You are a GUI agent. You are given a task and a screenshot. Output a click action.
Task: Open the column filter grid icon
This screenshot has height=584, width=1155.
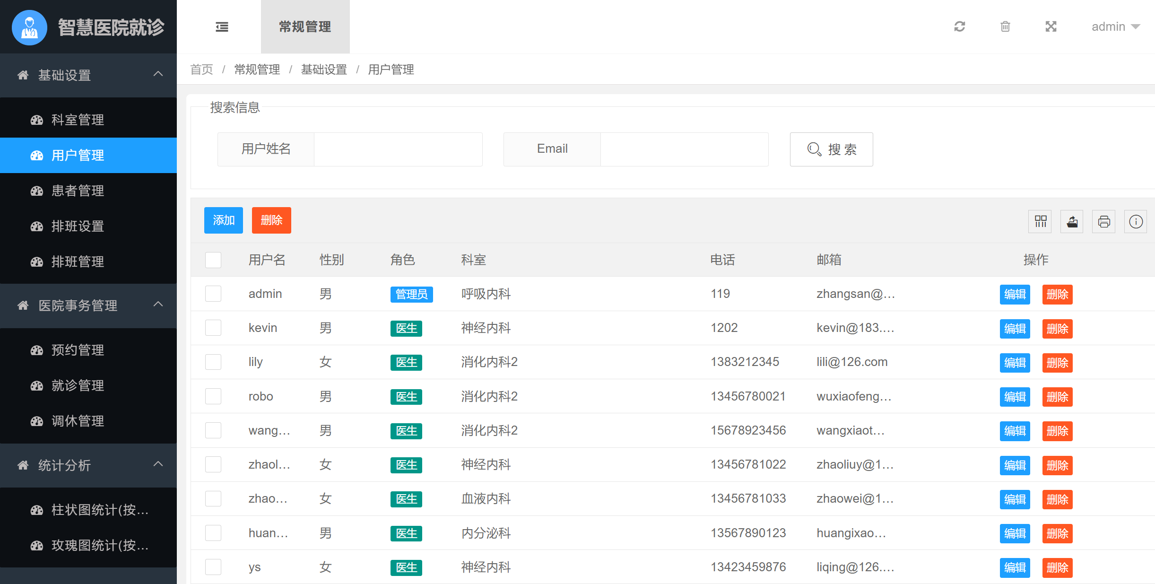pos(1040,221)
